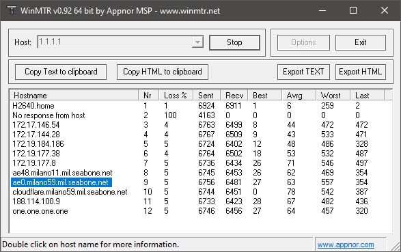
Task: Select hostname 172.17.146.54
Action: tap(36, 125)
